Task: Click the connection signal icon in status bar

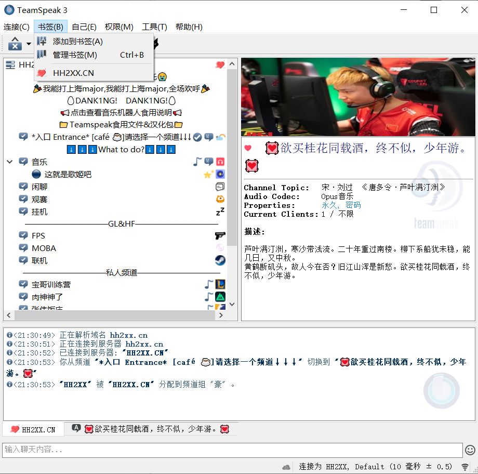Action: 465,467
